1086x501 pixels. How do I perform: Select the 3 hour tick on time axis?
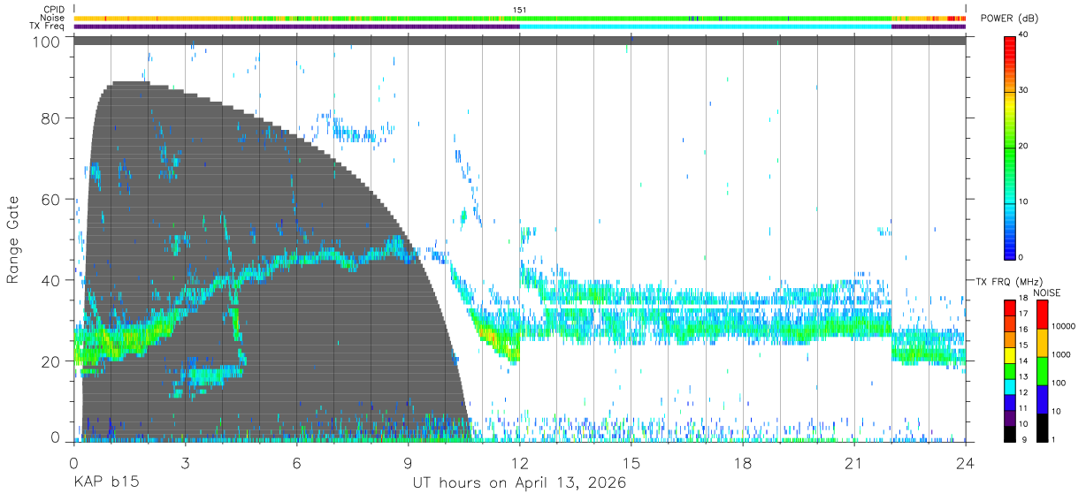[x=185, y=462]
